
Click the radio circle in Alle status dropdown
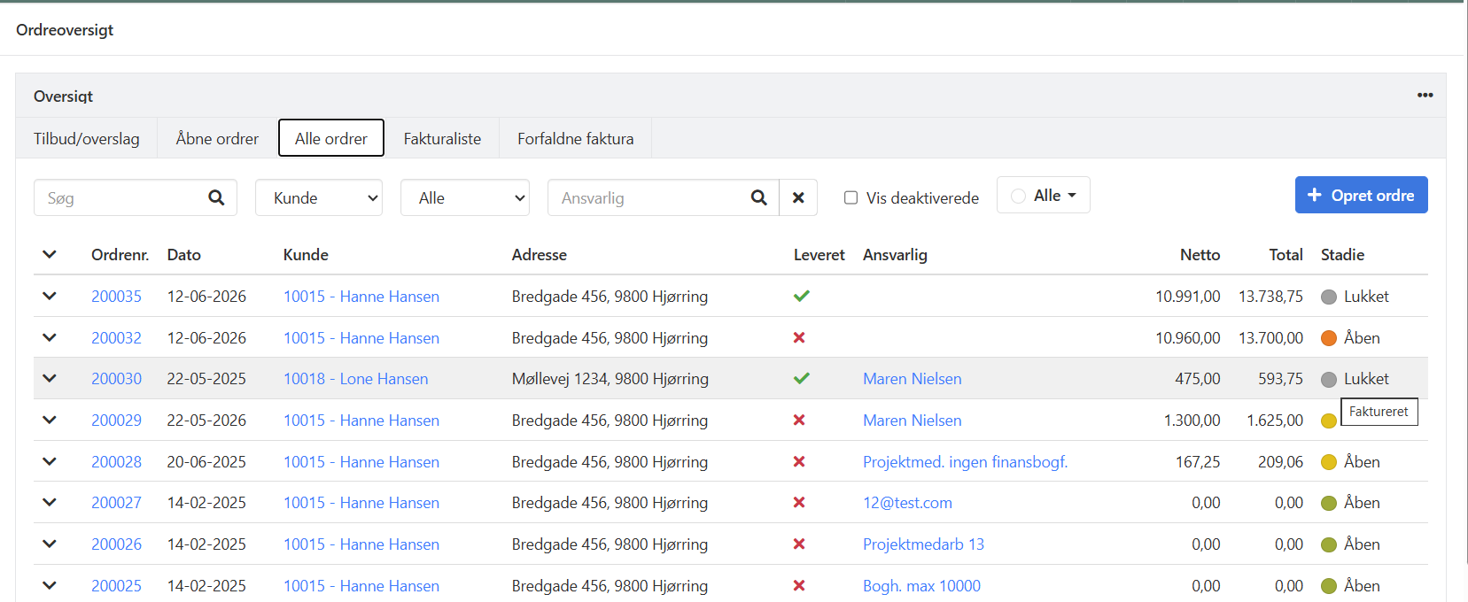point(1018,196)
